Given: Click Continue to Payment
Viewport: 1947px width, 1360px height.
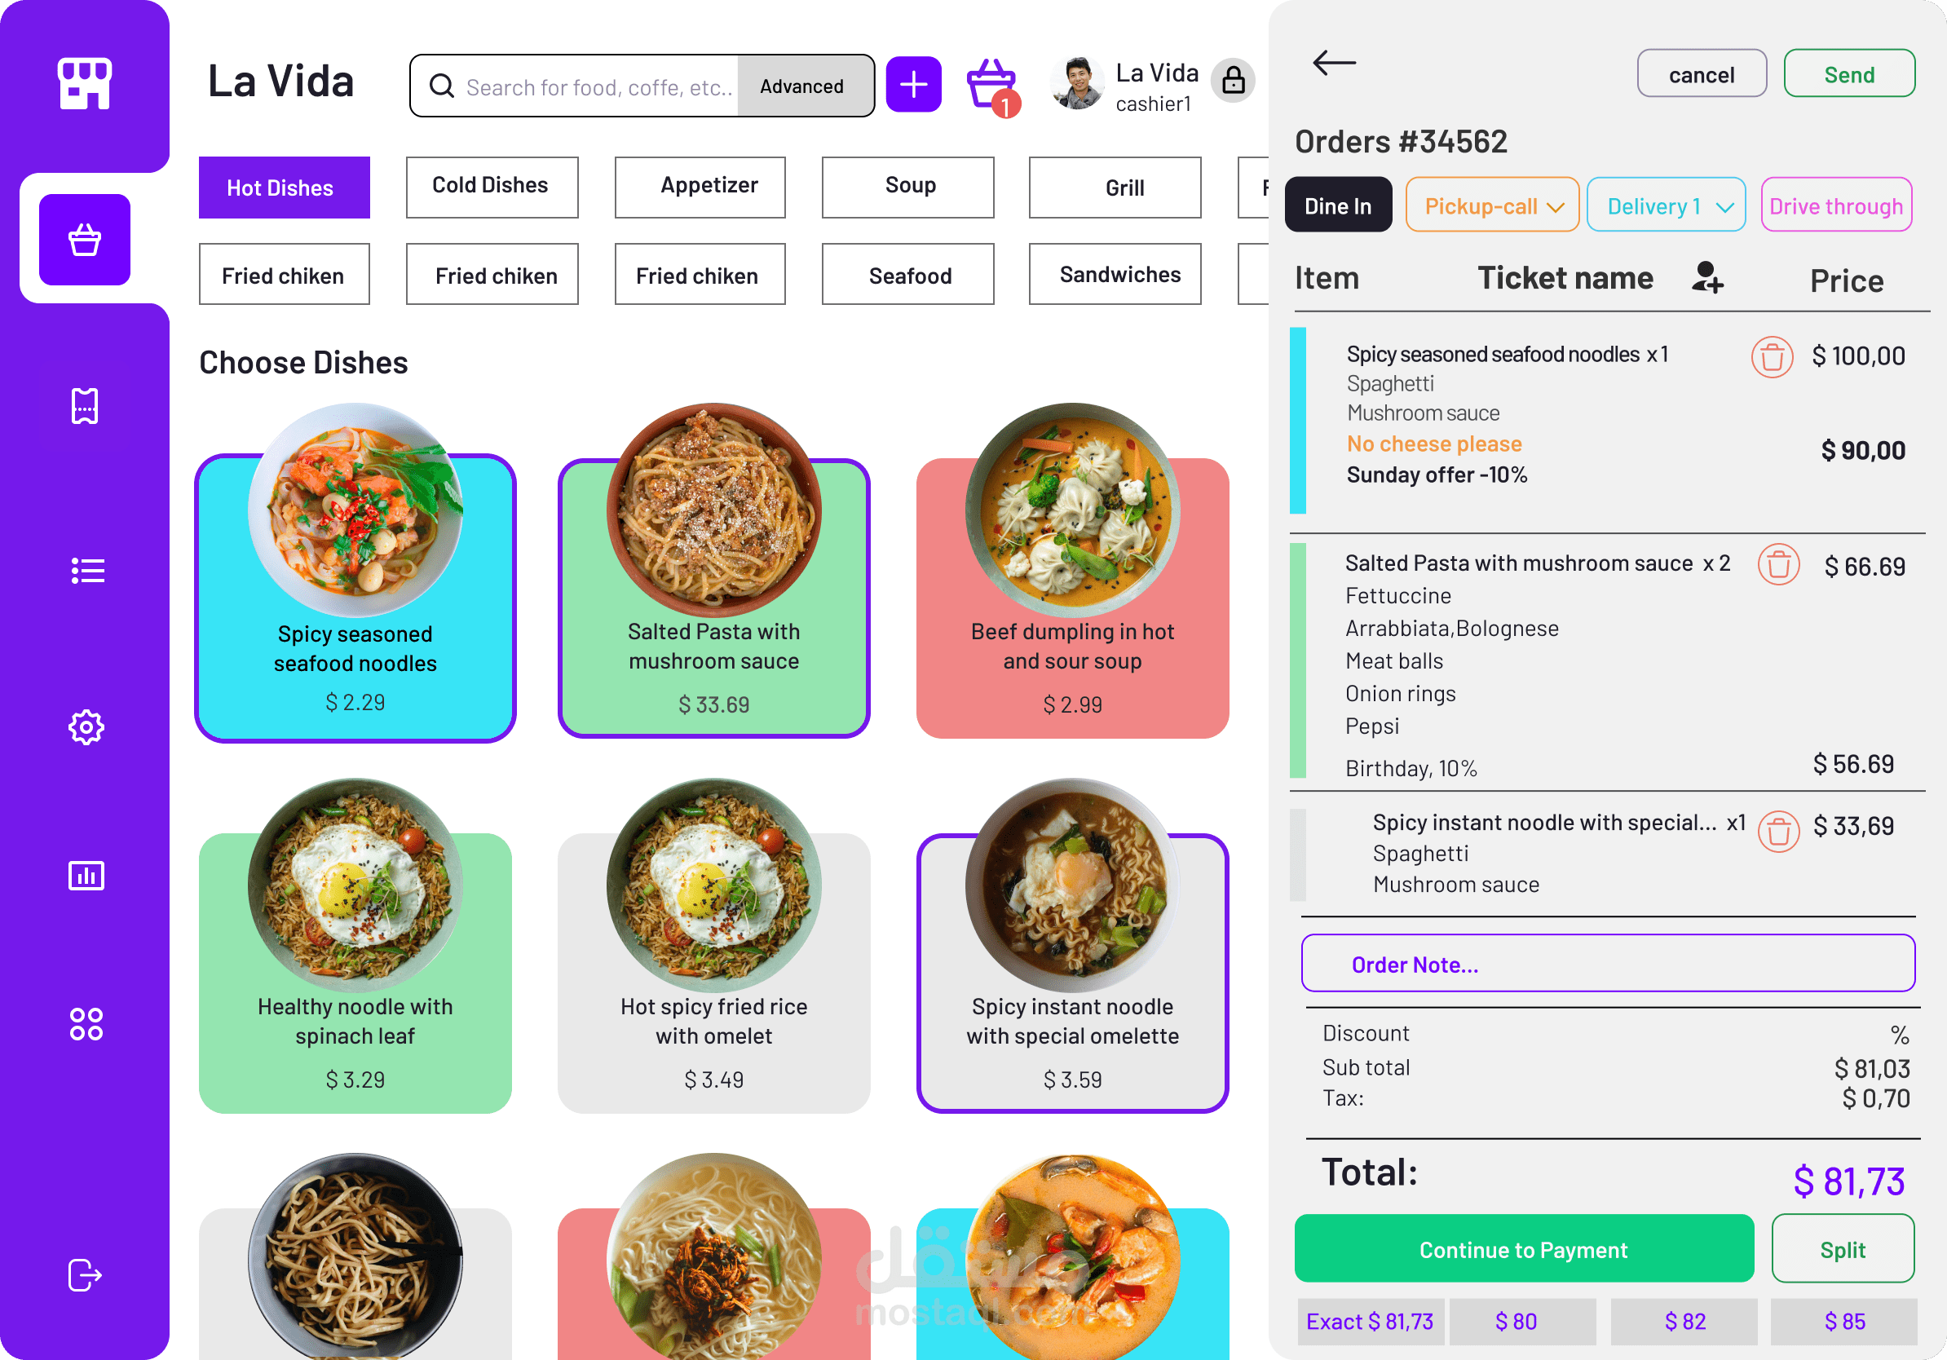Looking at the screenshot, I should pyautogui.click(x=1522, y=1249).
